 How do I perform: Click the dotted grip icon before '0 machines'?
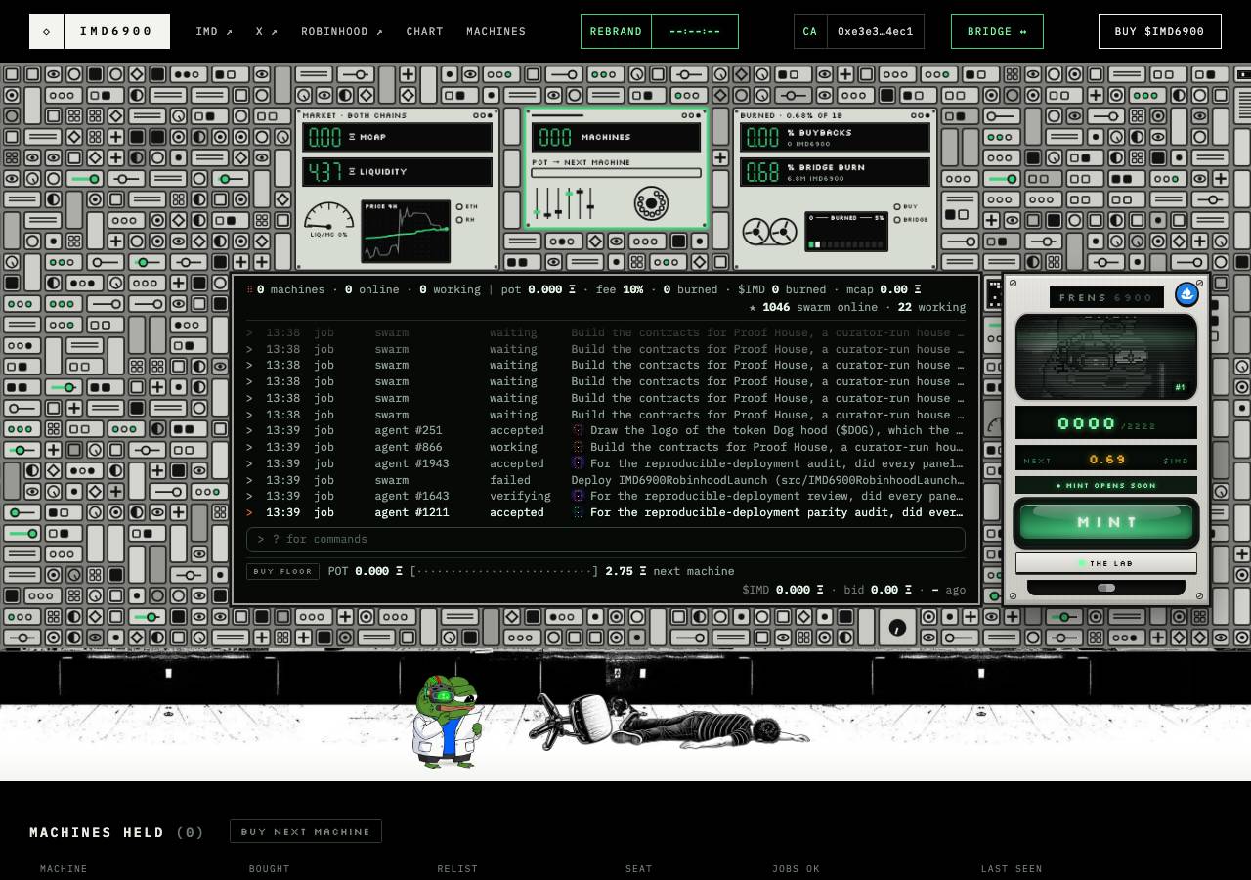tap(250, 289)
